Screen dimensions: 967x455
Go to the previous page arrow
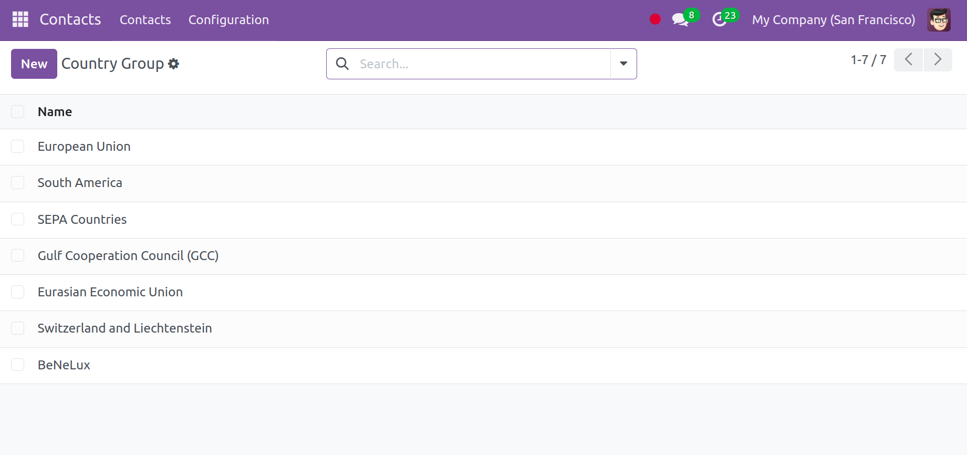pyautogui.click(x=908, y=60)
